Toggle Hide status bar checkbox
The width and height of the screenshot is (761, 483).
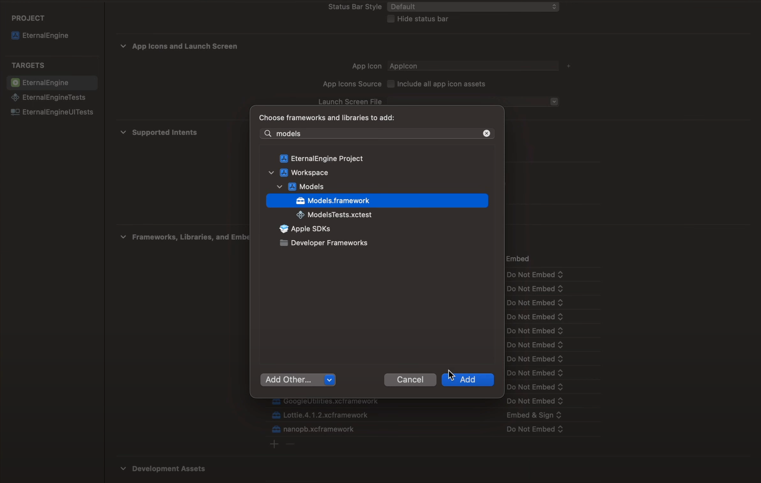point(391,19)
